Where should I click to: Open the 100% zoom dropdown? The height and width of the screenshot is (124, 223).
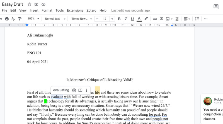tap(33, 19)
